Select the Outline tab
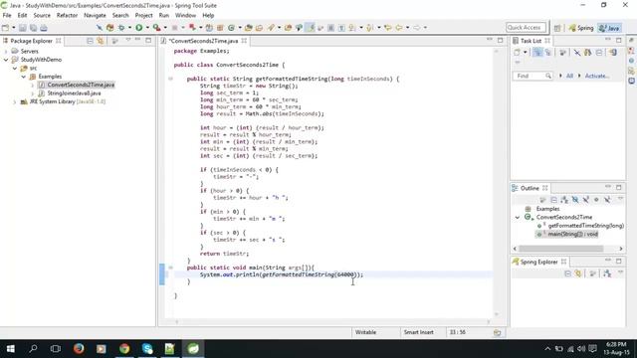The image size is (637, 358). [530, 188]
